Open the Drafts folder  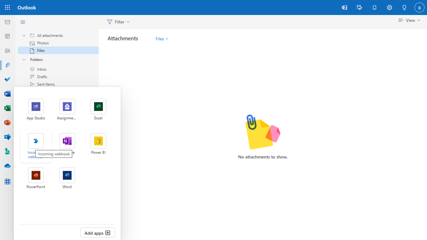58,77
